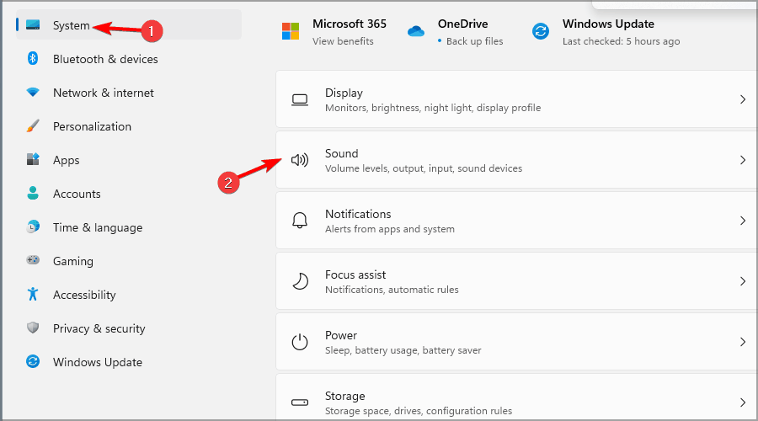Click the Power button icon

pos(300,342)
